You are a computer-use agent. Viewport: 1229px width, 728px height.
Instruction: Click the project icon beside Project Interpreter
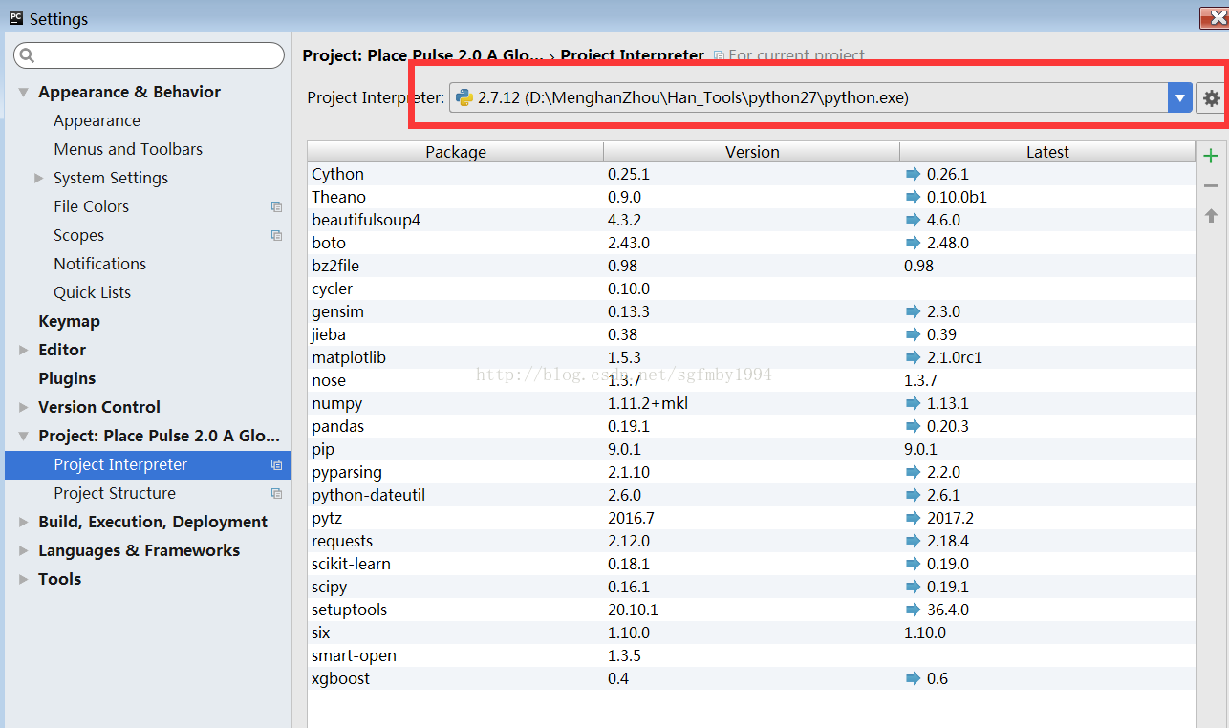(x=276, y=464)
